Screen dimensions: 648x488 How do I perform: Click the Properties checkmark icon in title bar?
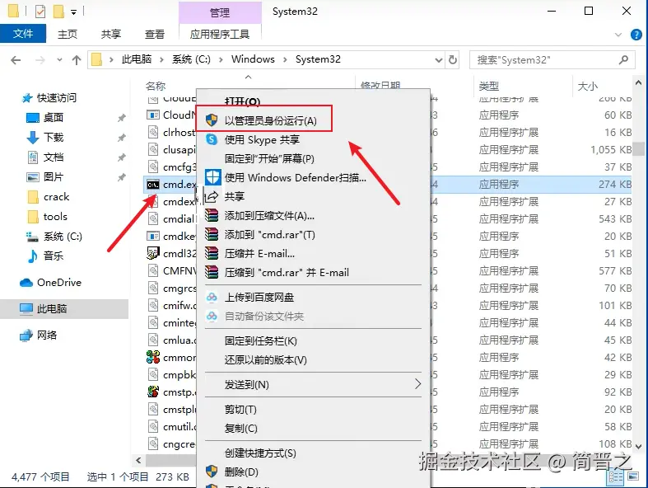pyautogui.click(x=40, y=12)
